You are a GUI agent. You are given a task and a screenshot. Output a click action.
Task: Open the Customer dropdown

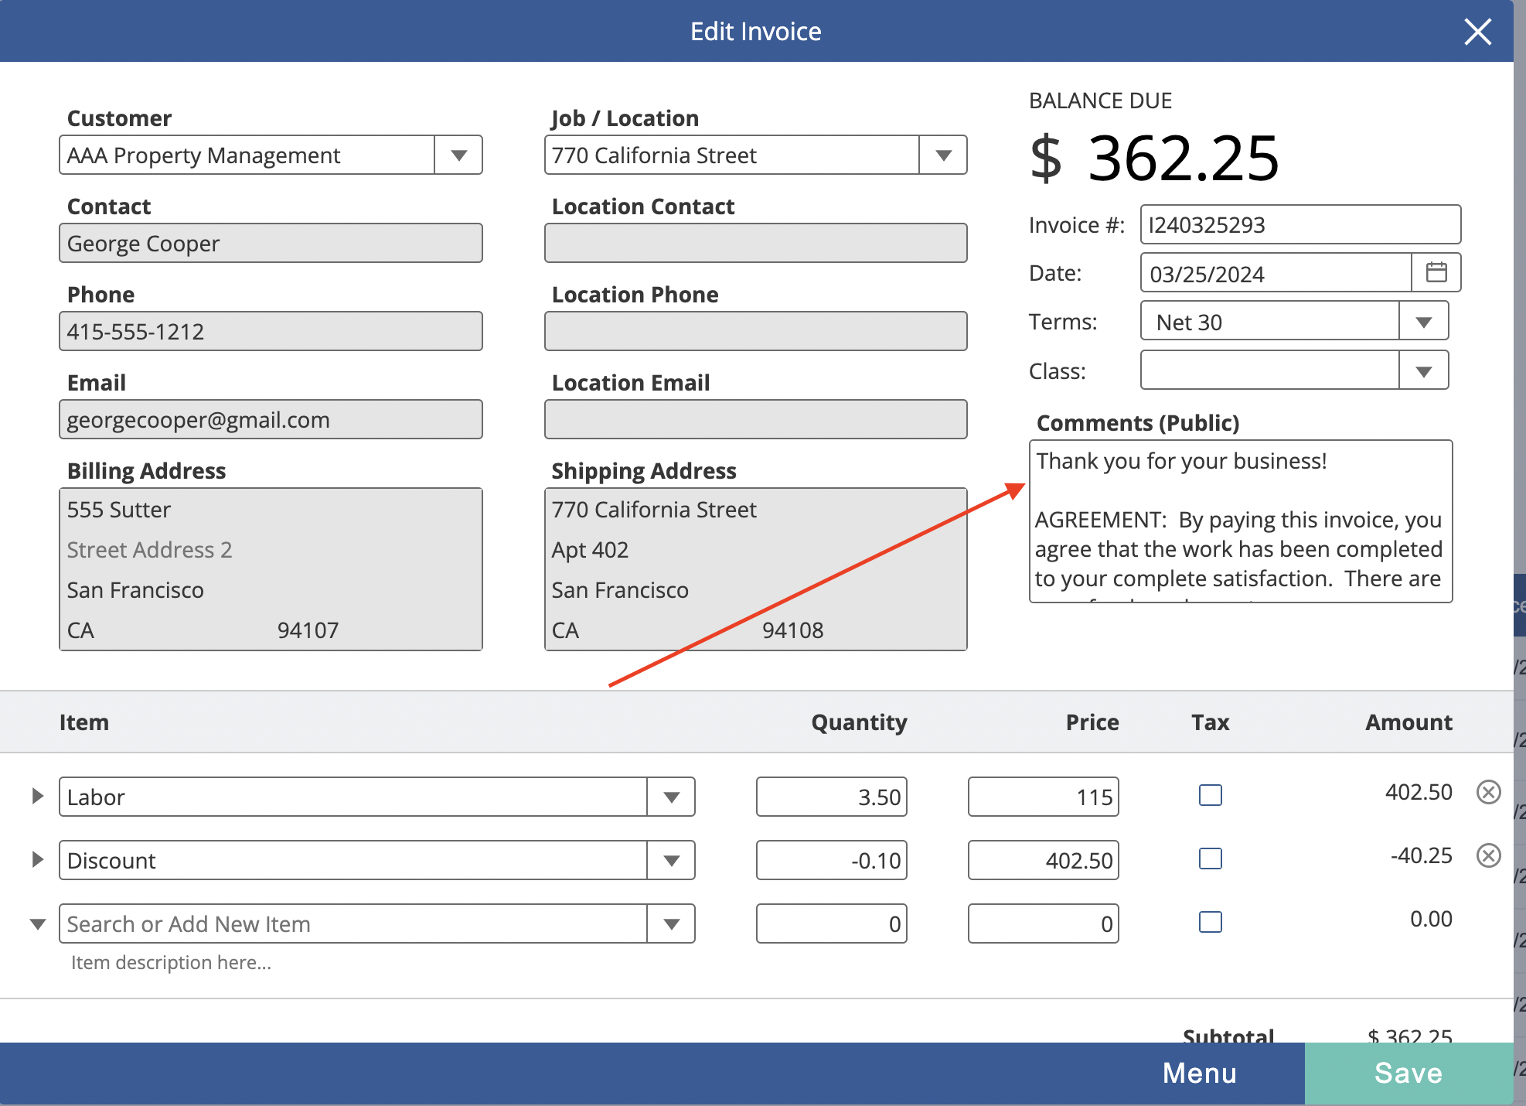[x=459, y=155]
